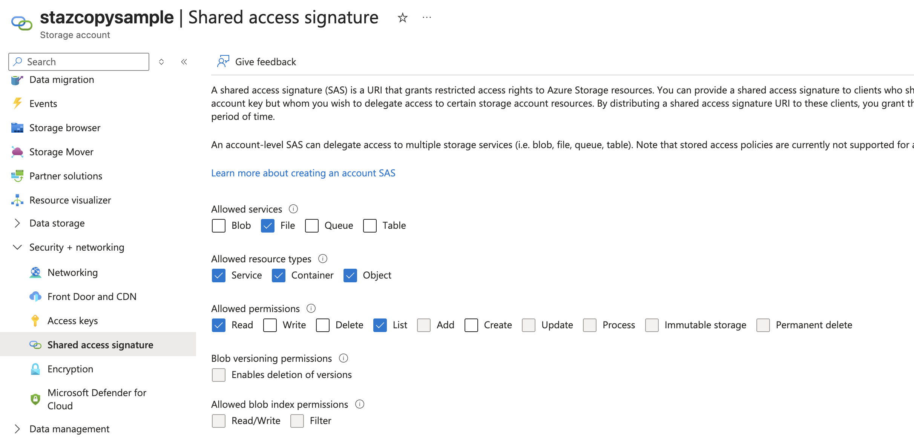Click the Give feedback button text

265,62
